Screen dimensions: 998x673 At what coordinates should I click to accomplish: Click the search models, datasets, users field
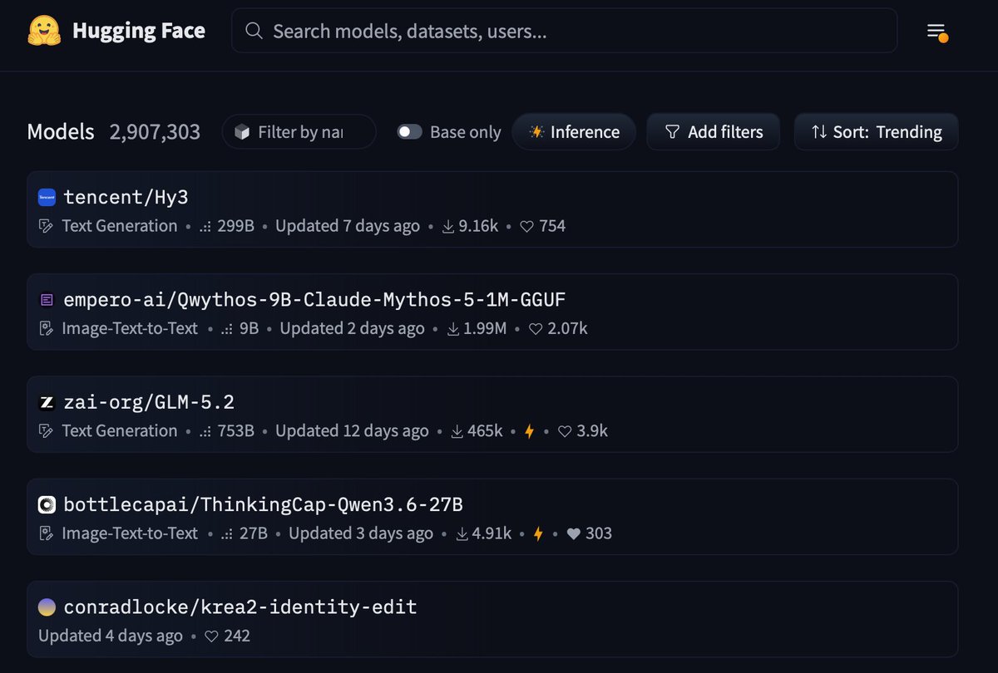pos(564,31)
